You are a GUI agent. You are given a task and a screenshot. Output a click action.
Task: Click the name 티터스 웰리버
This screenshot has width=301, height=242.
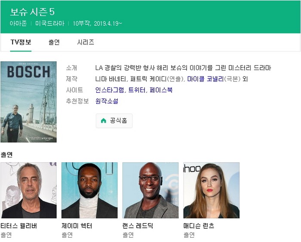point(18,226)
